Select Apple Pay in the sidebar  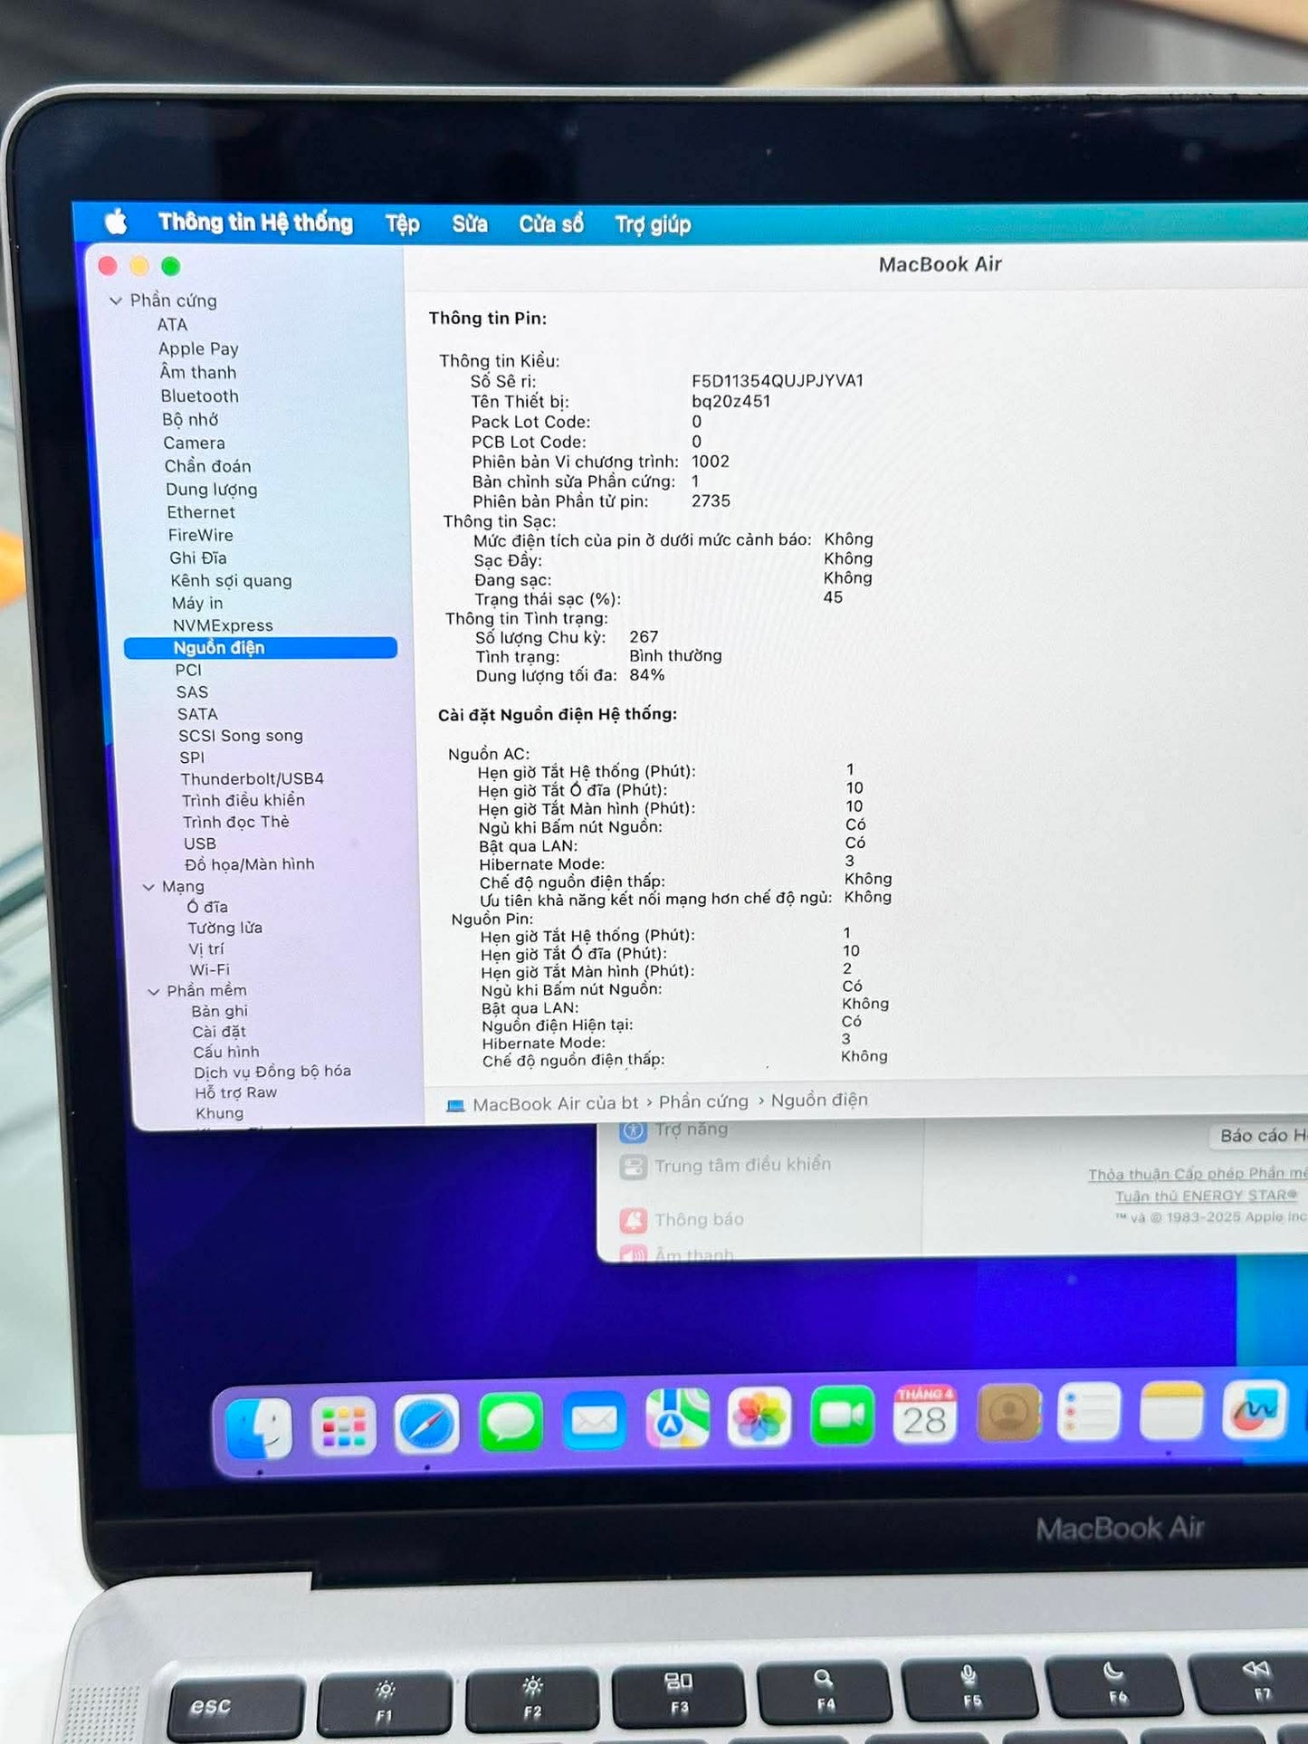(198, 348)
